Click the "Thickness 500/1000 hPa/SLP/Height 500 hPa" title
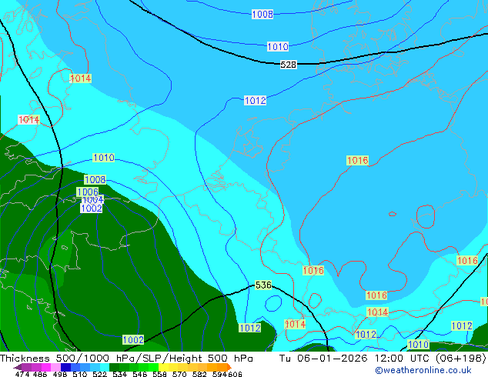 point(126,358)
